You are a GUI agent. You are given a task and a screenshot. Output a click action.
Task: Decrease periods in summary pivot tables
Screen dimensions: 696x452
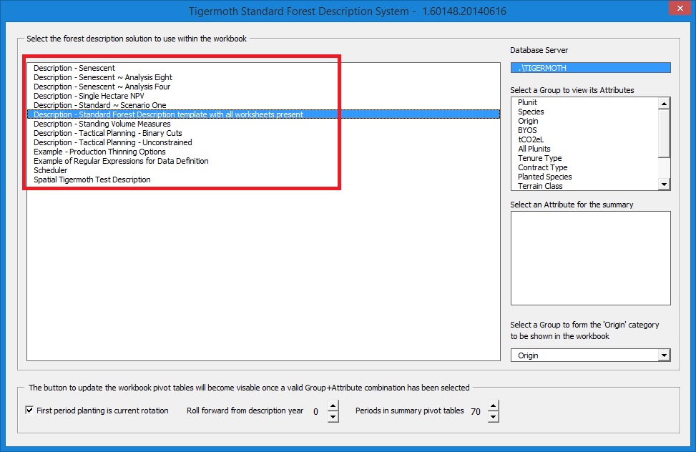[x=493, y=416]
